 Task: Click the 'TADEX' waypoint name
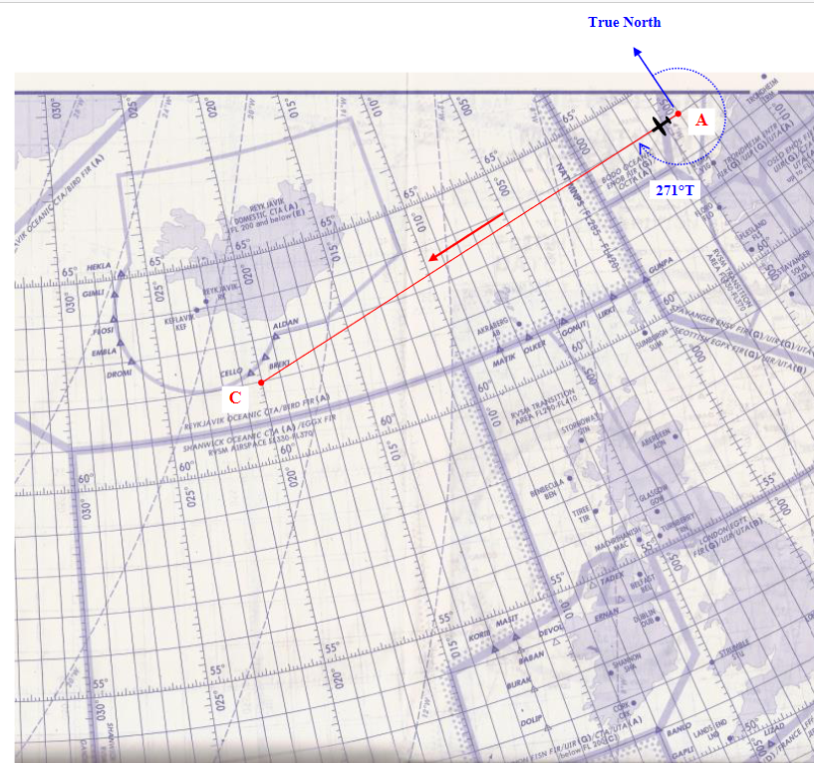[612, 578]
